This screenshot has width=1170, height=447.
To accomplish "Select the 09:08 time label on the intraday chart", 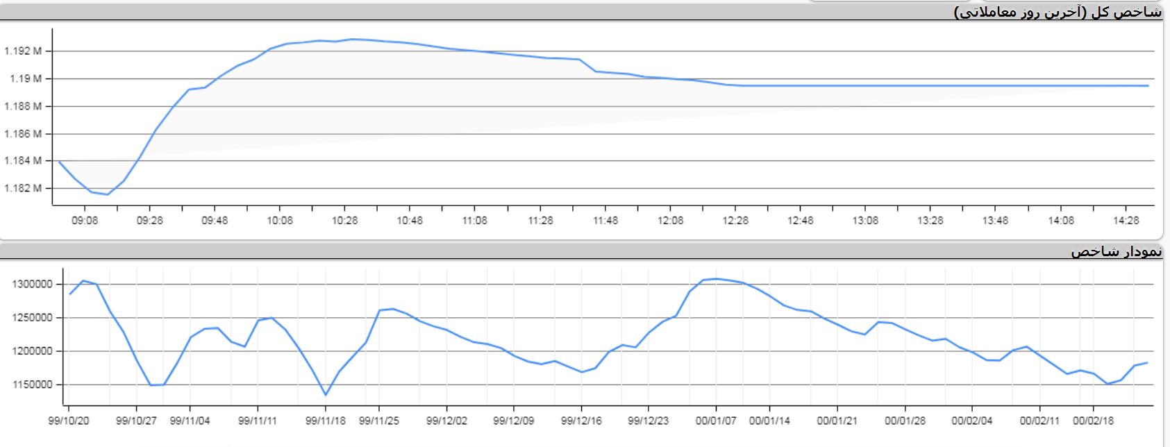I will tap(84, 221).
